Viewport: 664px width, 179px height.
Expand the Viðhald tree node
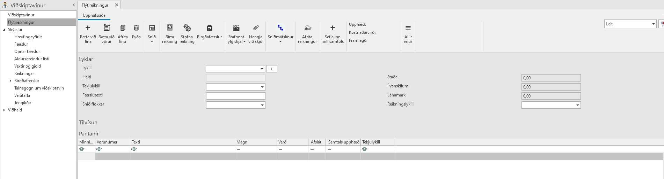point(4,110)
